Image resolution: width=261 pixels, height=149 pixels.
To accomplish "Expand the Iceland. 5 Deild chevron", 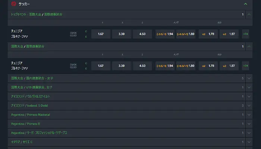I will tap(249, 105).
